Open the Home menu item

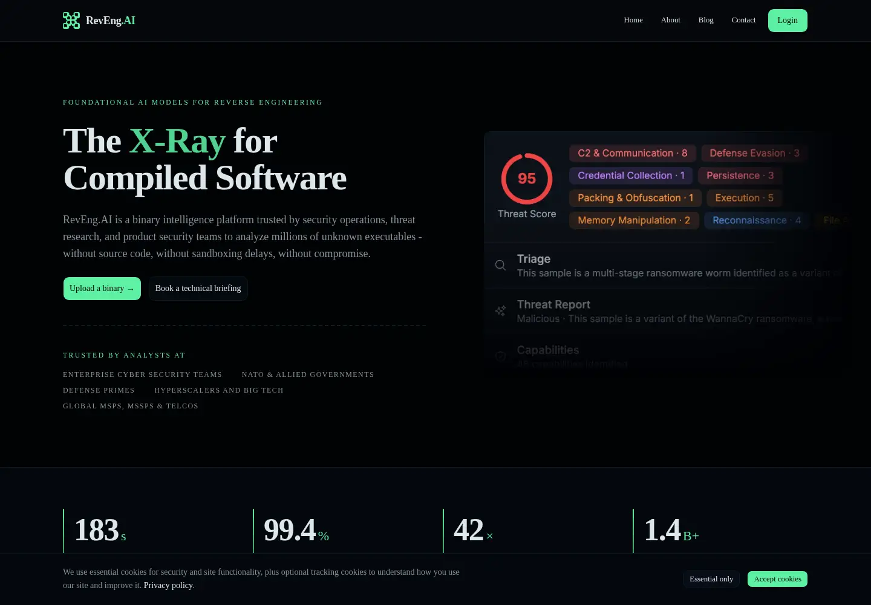(x=633, y=20)
